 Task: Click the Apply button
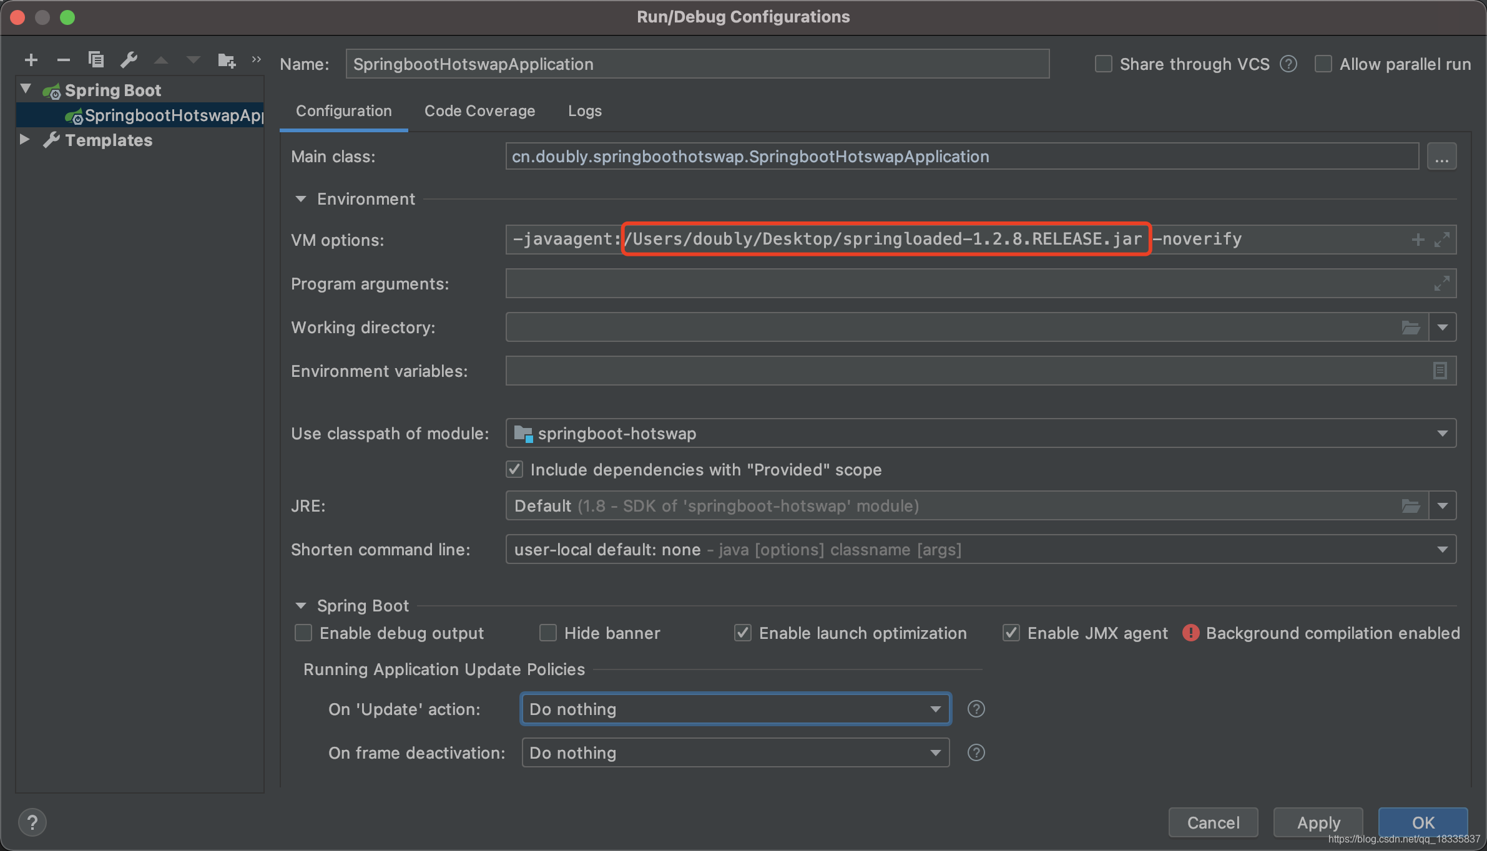click(1318, 823)
